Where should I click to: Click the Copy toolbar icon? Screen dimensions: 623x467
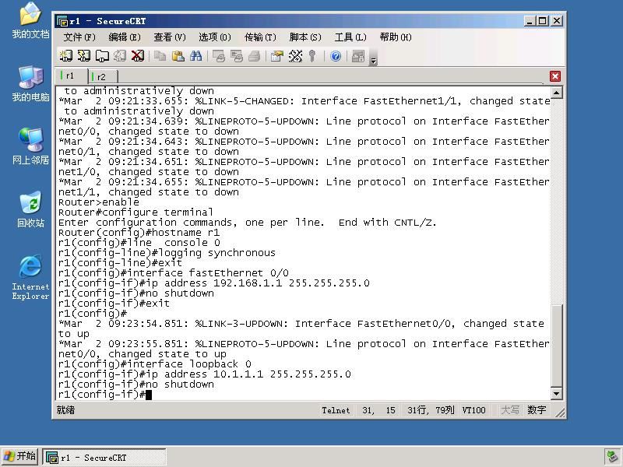pos(160,56)
